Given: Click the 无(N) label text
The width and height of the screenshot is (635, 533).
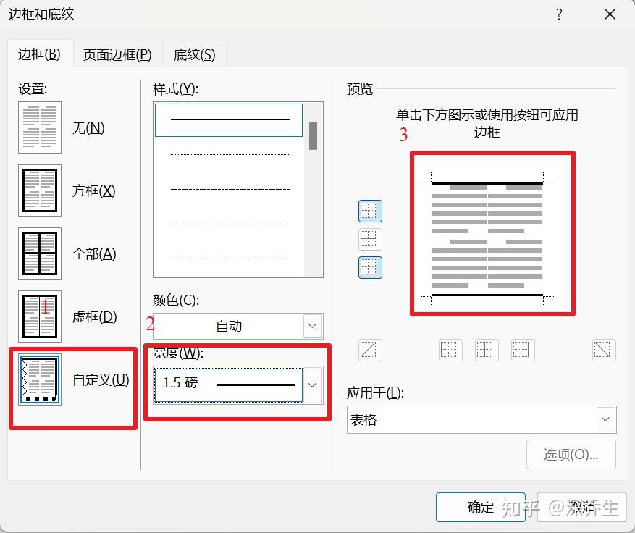Looking at the screenshot, I should (x=88, y=128).
